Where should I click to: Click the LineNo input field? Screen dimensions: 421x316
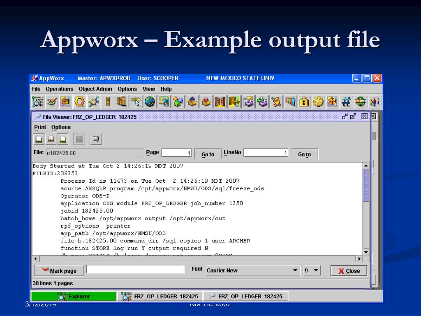(266, 153)
